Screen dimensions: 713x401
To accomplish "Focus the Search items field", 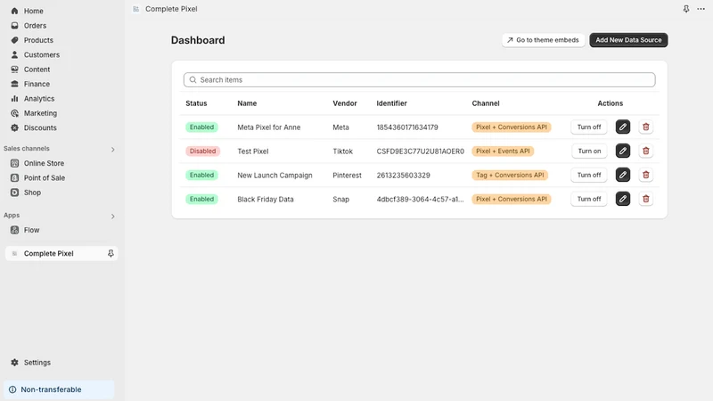I will (x=419, y=79).
